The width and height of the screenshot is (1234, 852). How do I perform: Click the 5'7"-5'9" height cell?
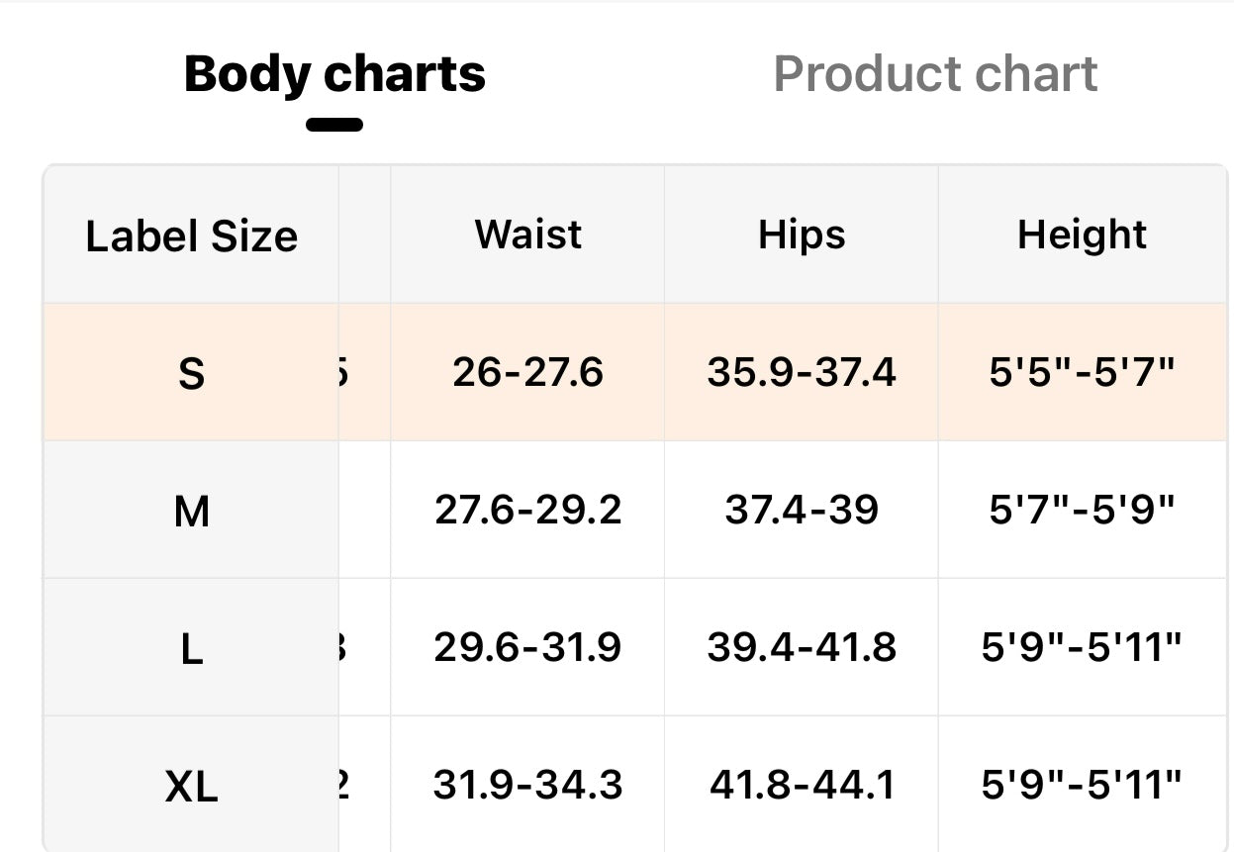coord(1082,510)
